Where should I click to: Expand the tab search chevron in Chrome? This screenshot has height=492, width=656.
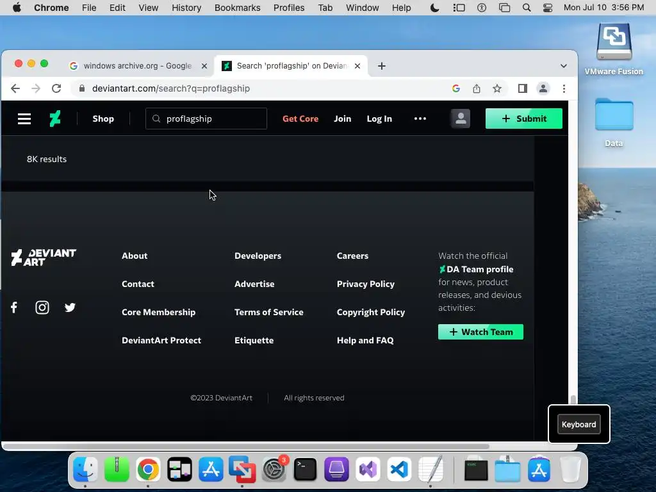(564, 66)
